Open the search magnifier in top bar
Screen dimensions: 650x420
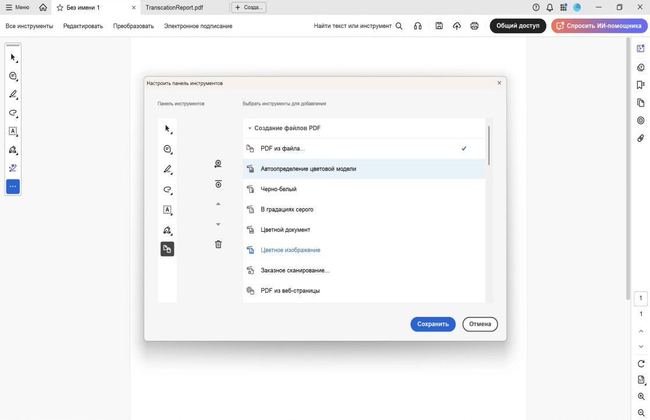click(399, 26)
